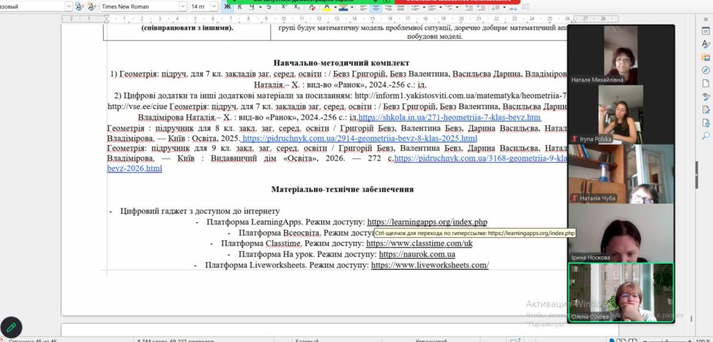Click Базовый page style in status bar
713x342 pixels.
307,340
